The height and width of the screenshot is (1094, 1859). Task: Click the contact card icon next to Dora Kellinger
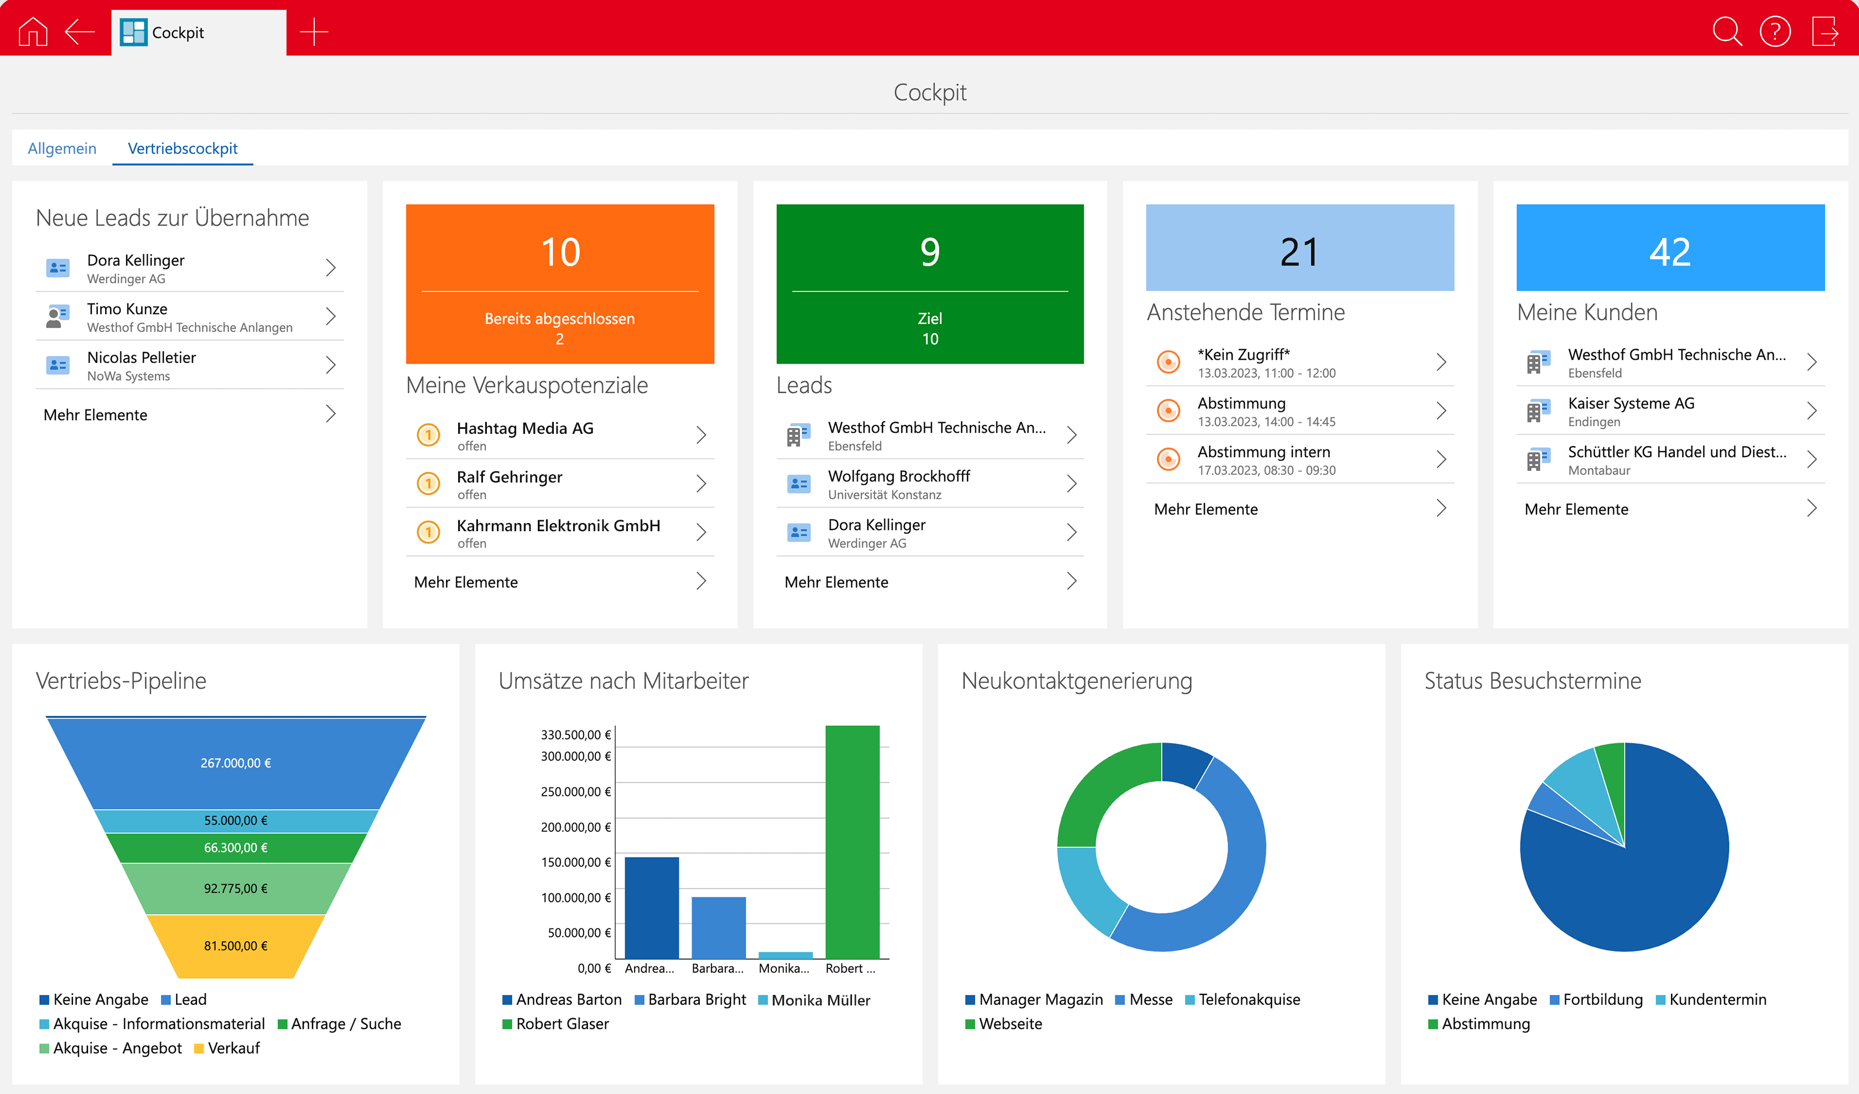coord(58,268)
